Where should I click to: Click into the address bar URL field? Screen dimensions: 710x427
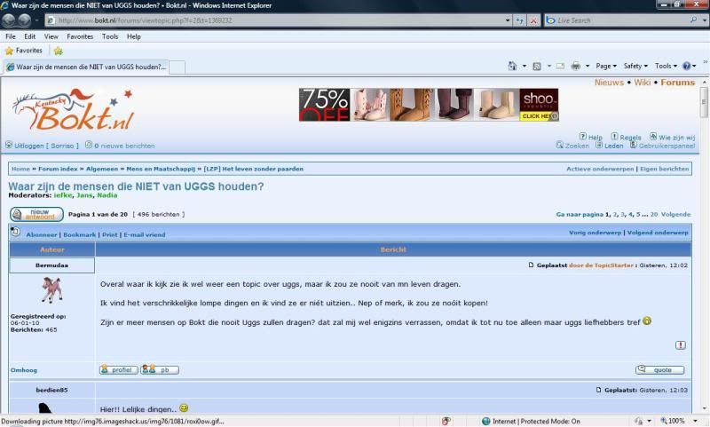[x=278, y=20]
